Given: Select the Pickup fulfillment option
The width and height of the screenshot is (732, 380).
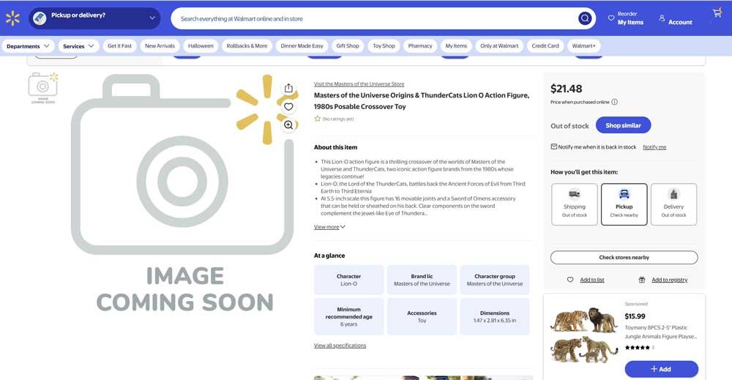Looking at the screenshot, I should coord(624,204).
